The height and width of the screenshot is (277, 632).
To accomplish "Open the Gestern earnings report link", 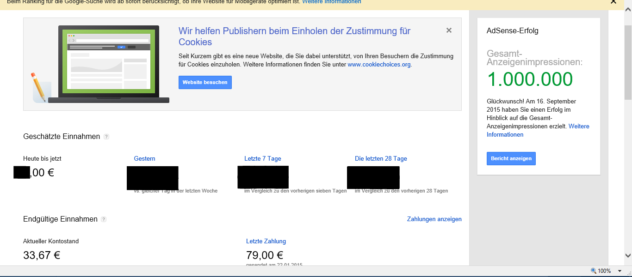I will (144, 158).
